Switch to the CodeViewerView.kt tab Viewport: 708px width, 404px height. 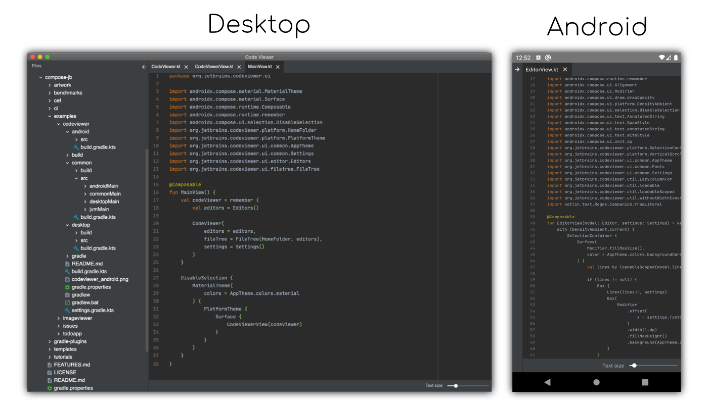pos(214,67)
